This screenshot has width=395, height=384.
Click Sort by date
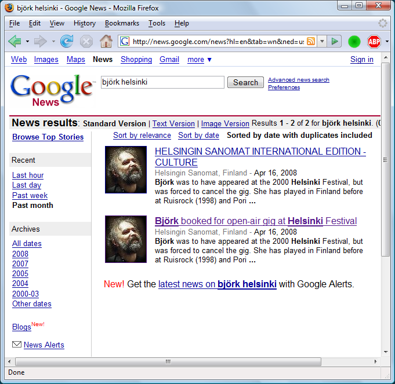coord(198,136)
